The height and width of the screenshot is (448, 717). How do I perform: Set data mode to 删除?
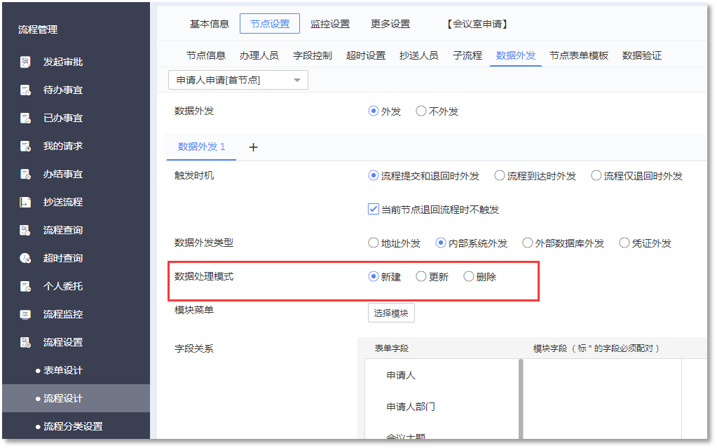[x=468, y=277]
